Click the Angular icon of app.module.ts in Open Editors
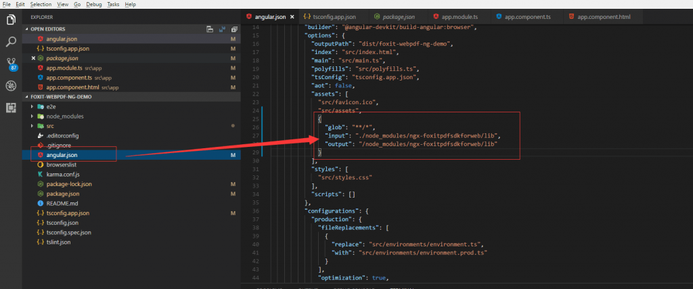Image resolution: width=693 pixels, height=289 pixels. (40, 68)
